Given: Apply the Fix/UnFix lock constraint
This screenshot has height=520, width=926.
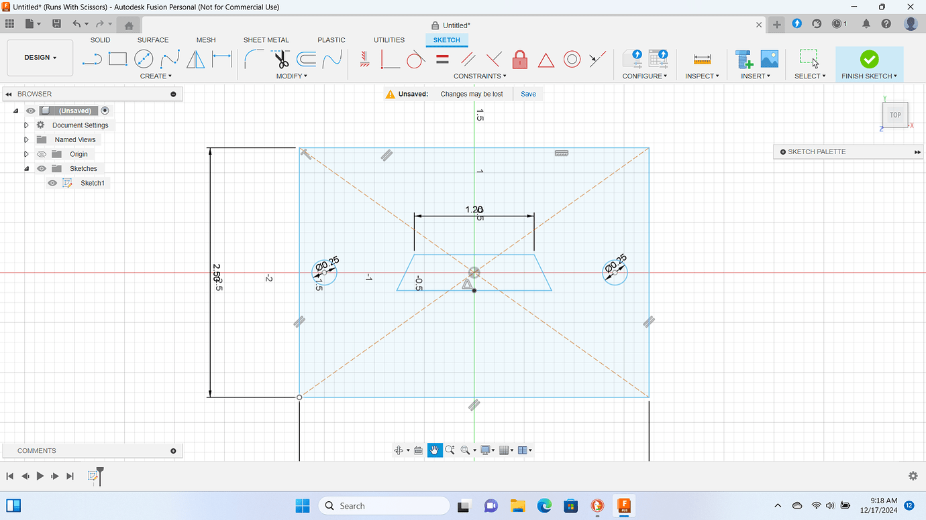Looking at the screenshot, I should point(519,59).
